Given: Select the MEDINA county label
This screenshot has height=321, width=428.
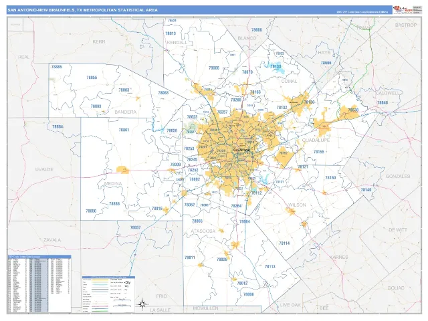Looking at the screenshot, I should [113, 184].
